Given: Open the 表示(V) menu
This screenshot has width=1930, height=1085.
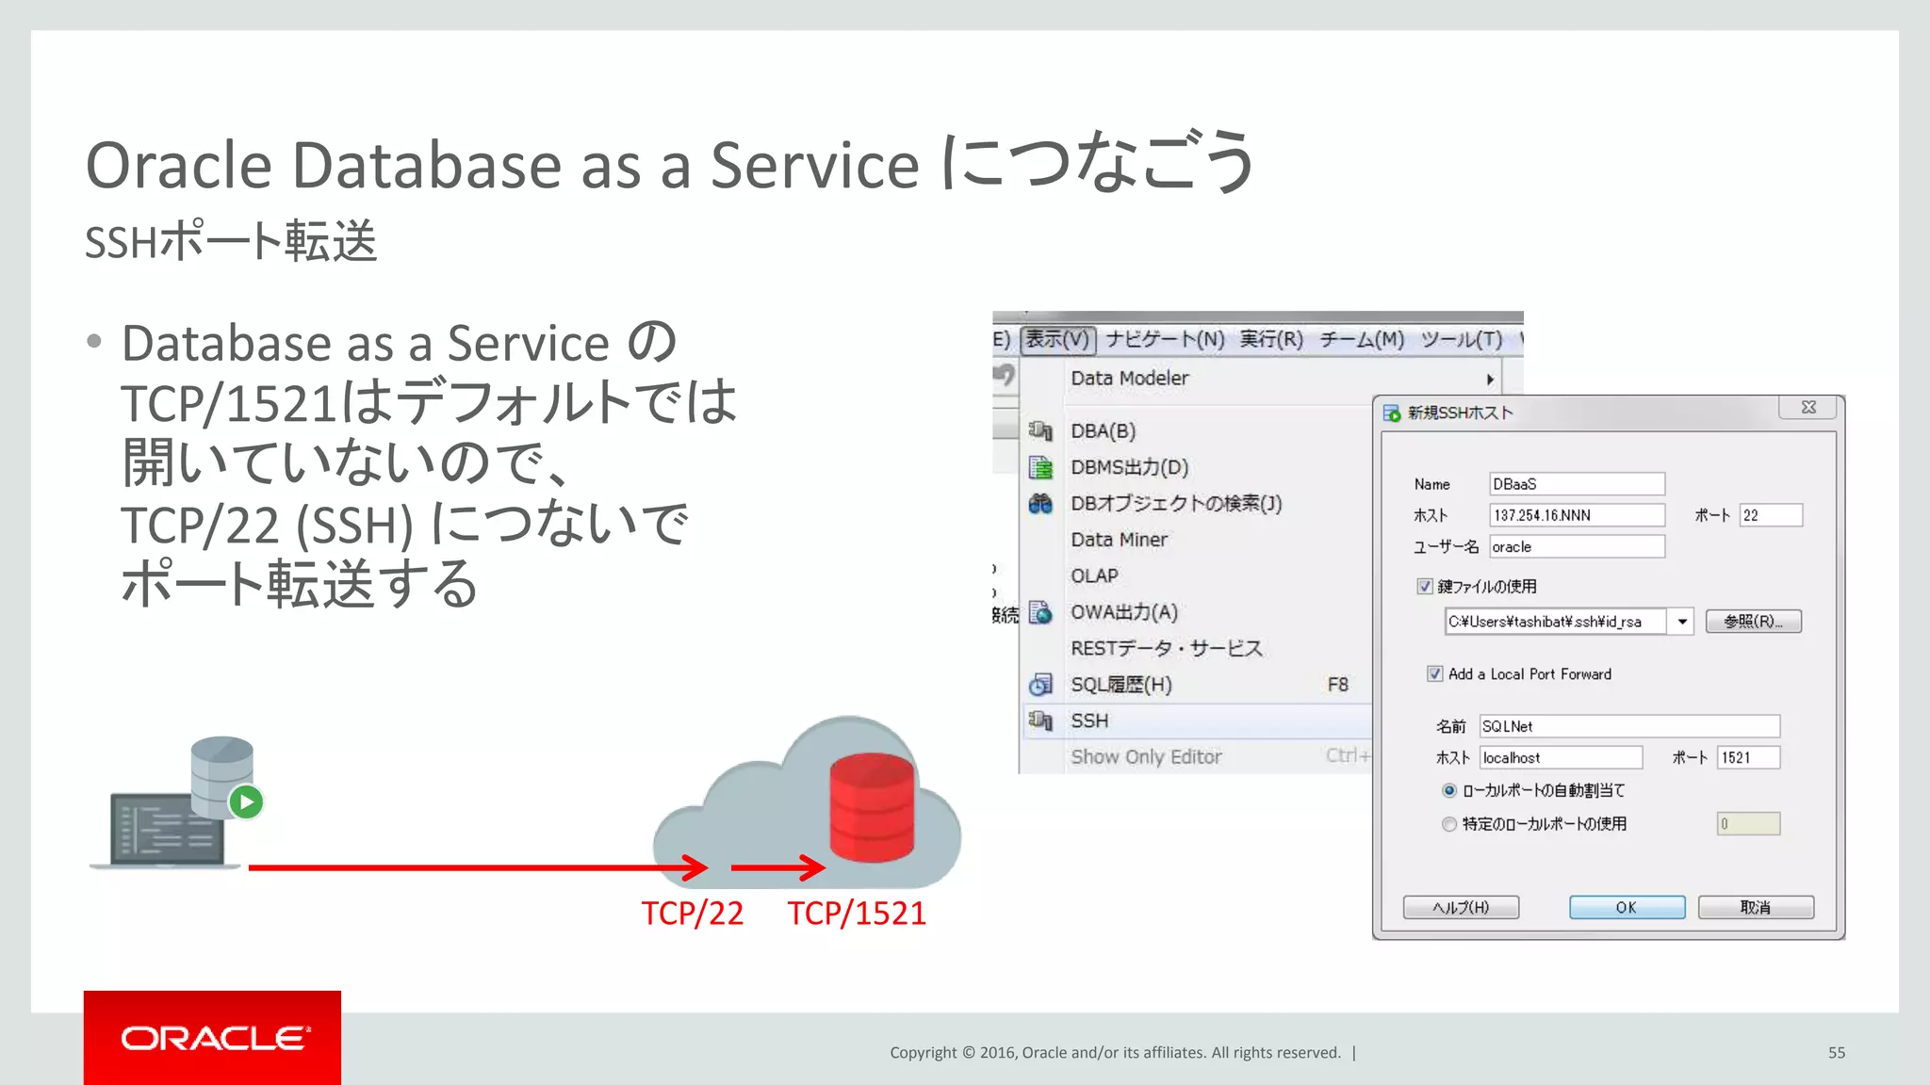Looking at the screenshot, I should (x=1058, y=339).
